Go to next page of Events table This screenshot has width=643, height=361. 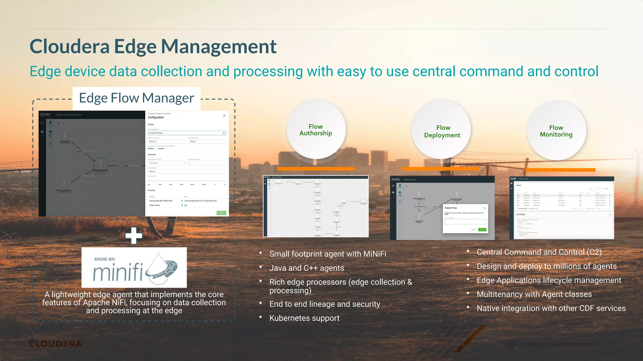pos(607,208)
